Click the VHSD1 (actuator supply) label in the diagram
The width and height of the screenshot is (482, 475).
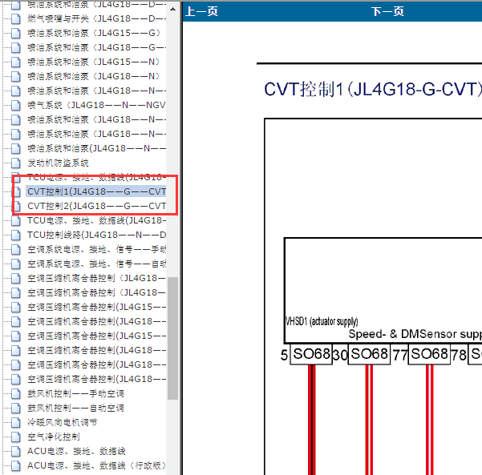(322, 321)
